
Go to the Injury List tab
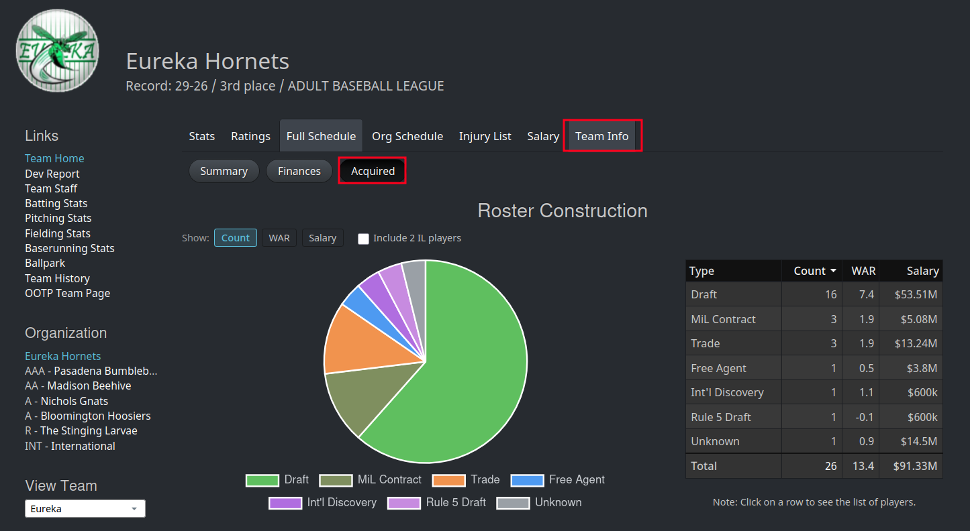point(485,136)
